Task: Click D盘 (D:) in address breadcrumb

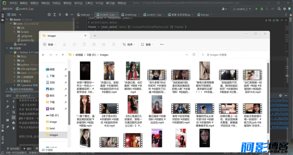Action: (91, 55)
